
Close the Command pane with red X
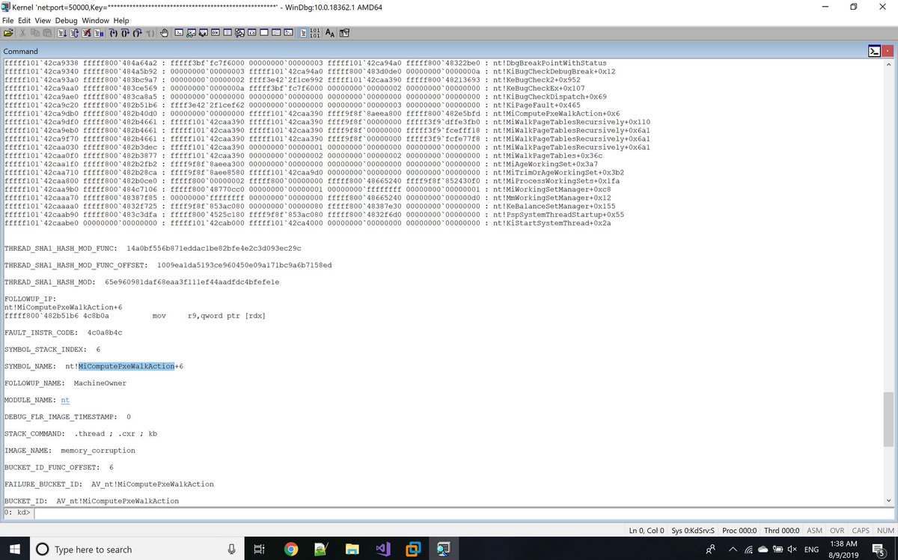[888, 51]
